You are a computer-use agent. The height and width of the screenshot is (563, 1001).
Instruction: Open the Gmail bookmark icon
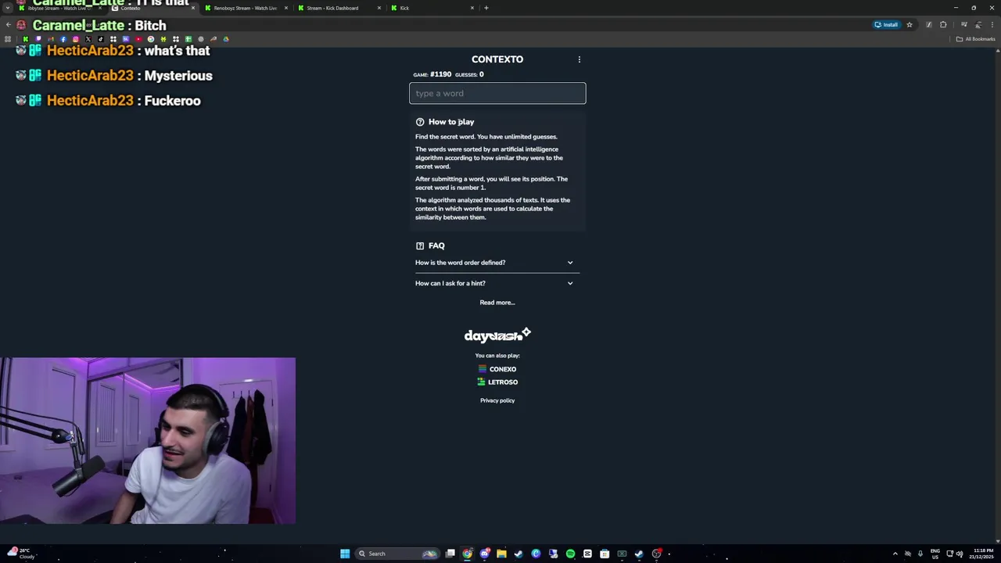(x=51, y=39)
